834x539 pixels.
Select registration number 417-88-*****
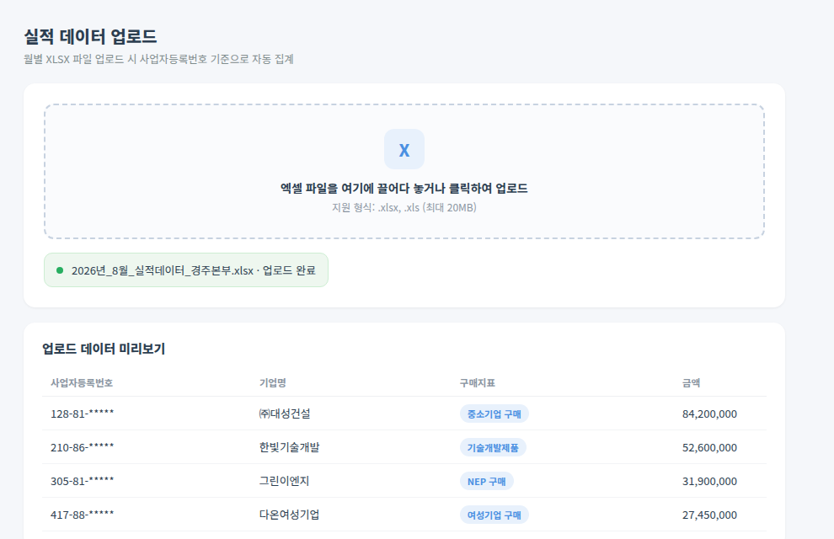point(82,515)
